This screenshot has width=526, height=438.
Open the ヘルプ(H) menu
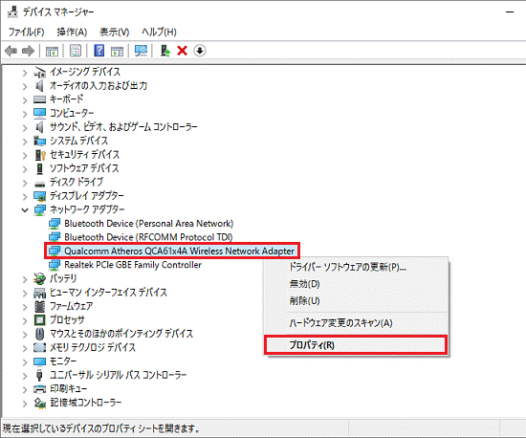click(159, 32)
